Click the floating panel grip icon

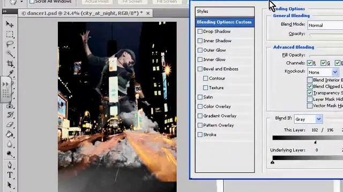click(x=6, y=93)
